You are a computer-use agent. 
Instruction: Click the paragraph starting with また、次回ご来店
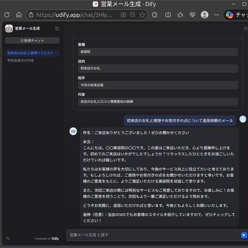pos(159,193)
